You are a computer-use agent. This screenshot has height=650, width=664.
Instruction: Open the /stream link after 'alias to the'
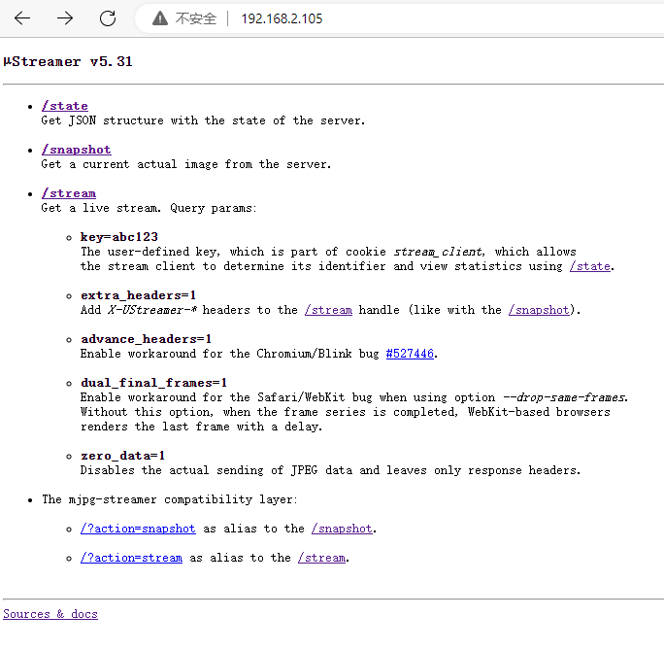coord(321,558)
